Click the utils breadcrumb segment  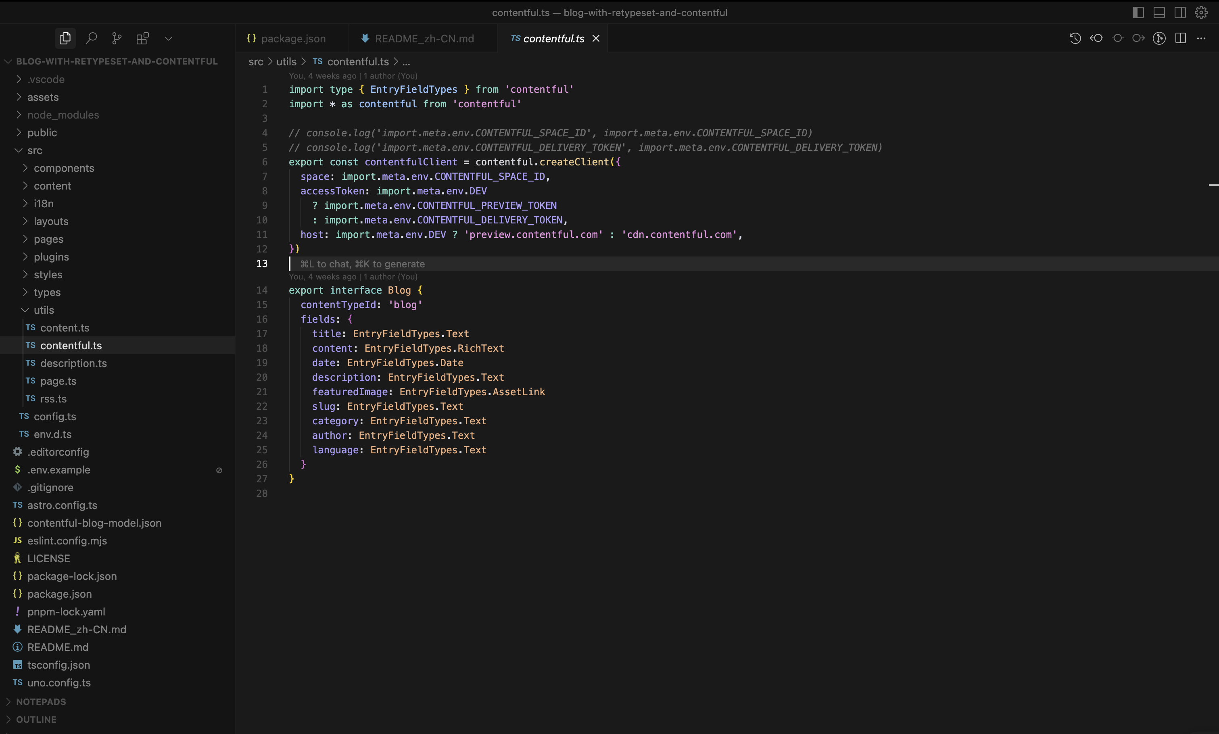(x=286, y=62)
